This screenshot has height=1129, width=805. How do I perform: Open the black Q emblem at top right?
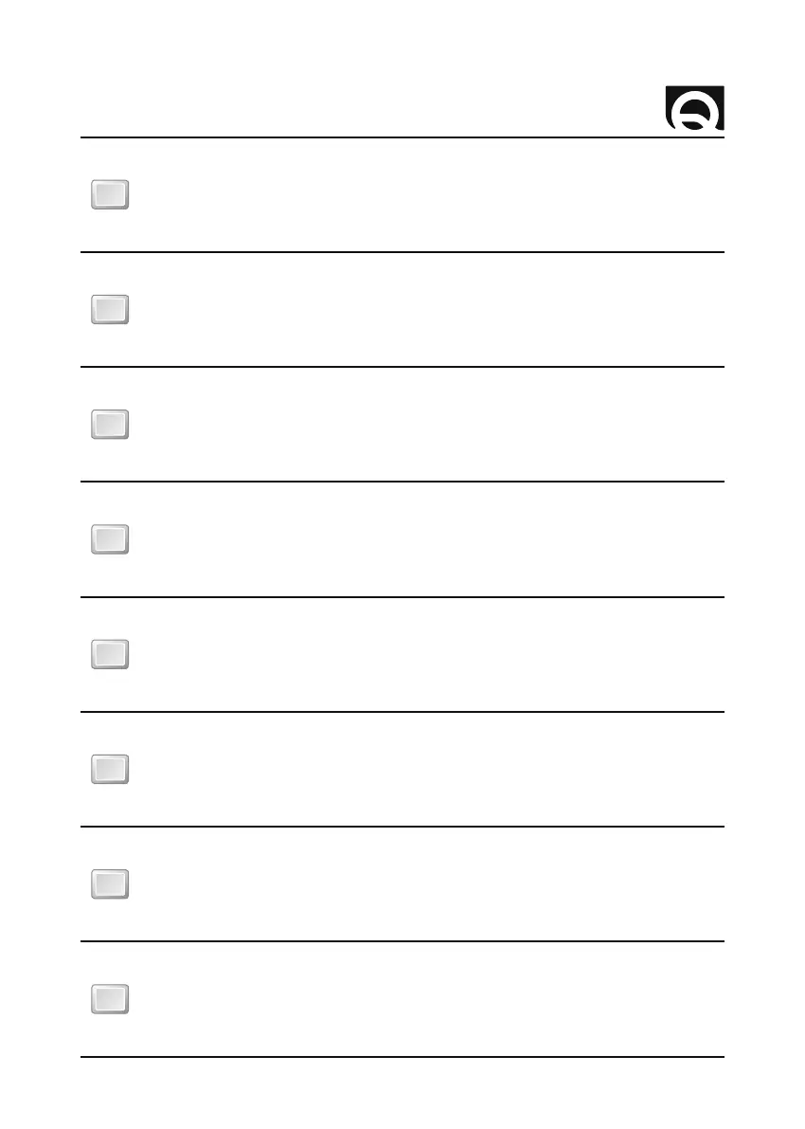click(x=695, y=108)
